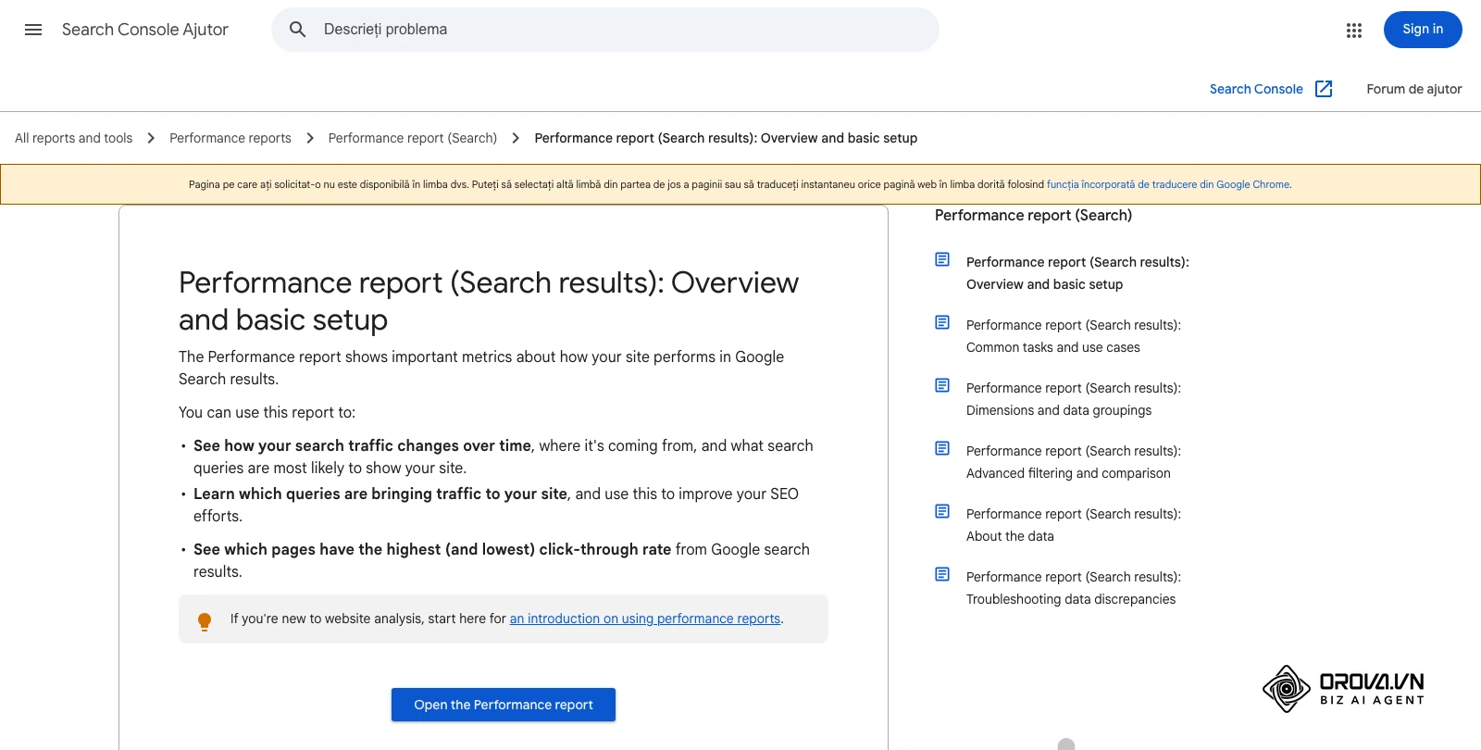Sign in to Google account
Screen dimensions: 1481x750
[1423, 30]
